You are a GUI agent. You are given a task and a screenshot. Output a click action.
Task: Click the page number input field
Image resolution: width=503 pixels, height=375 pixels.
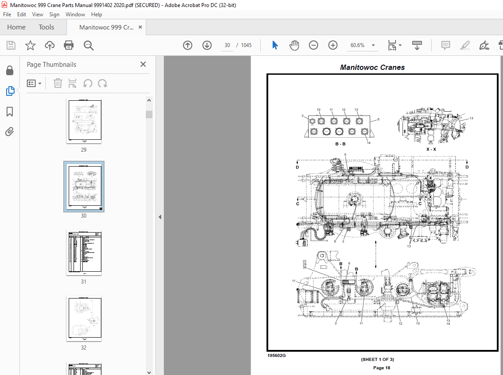227,45
